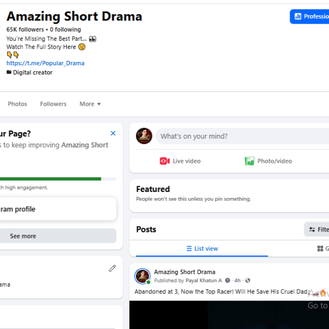Switch to Grid view icon

pyautogui.click(x=320, y=248)
